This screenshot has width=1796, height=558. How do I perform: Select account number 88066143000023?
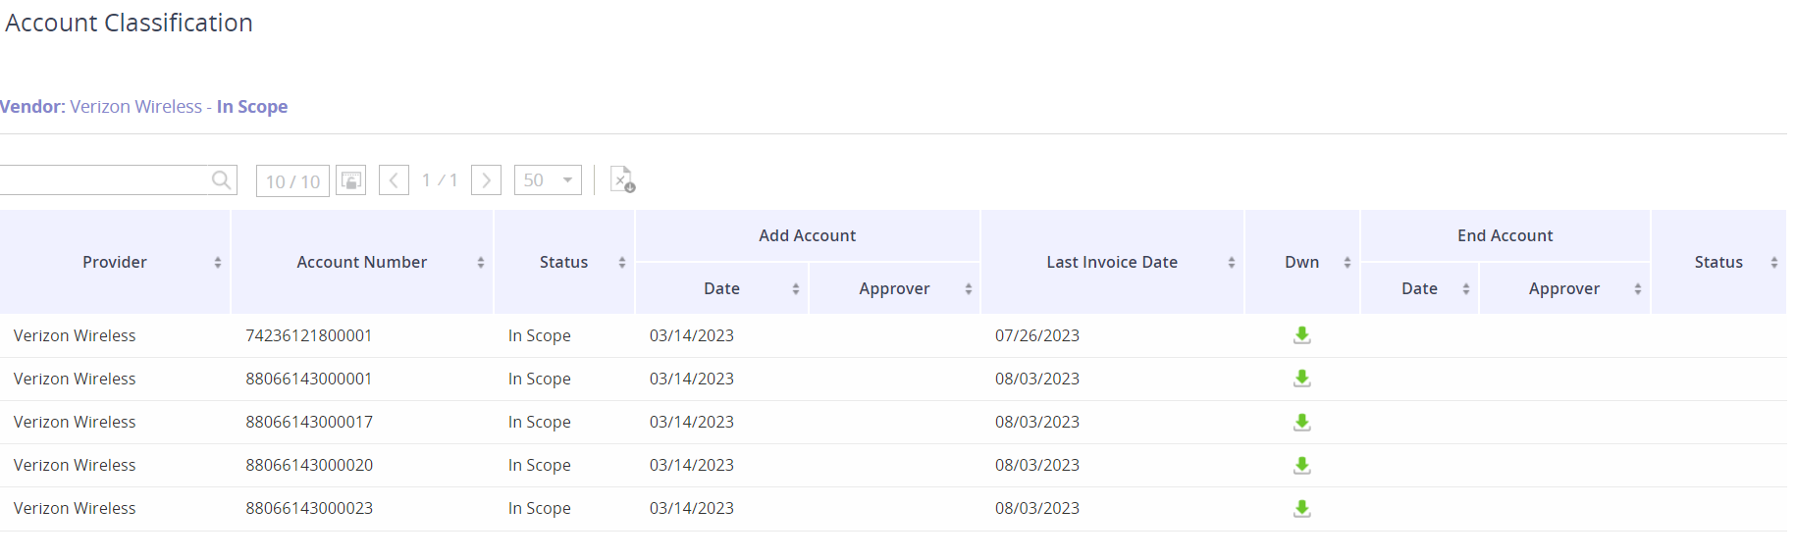click(x=309, y=508)
